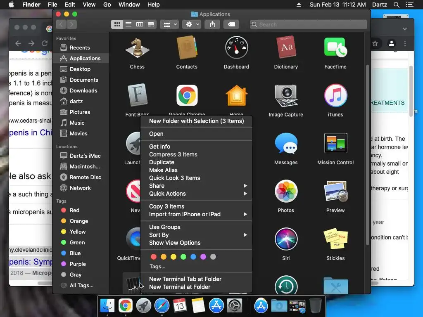The height and width of the screenshot is (317, 423).
Task: Click the Spotlight search icon in menu bar
Action: pos(396,5)
